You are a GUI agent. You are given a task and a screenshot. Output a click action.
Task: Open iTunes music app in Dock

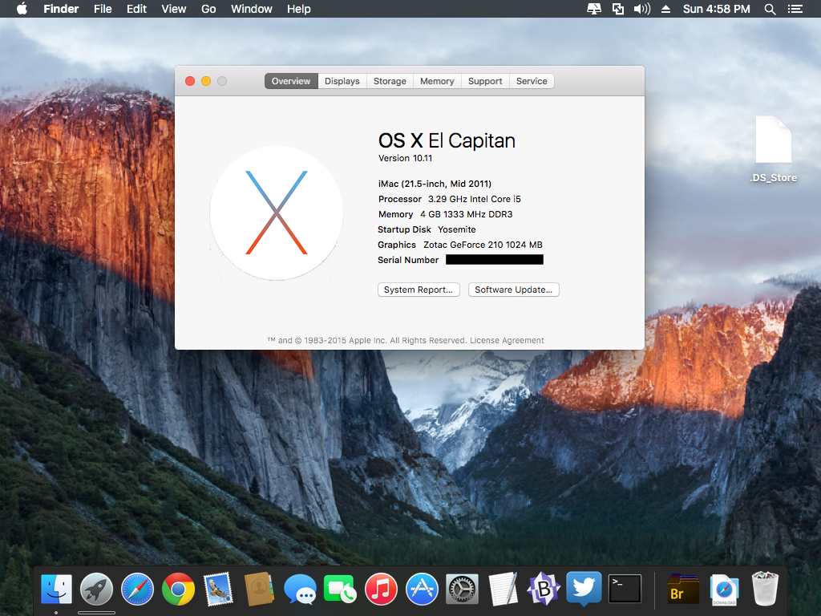tap(381, 590)
